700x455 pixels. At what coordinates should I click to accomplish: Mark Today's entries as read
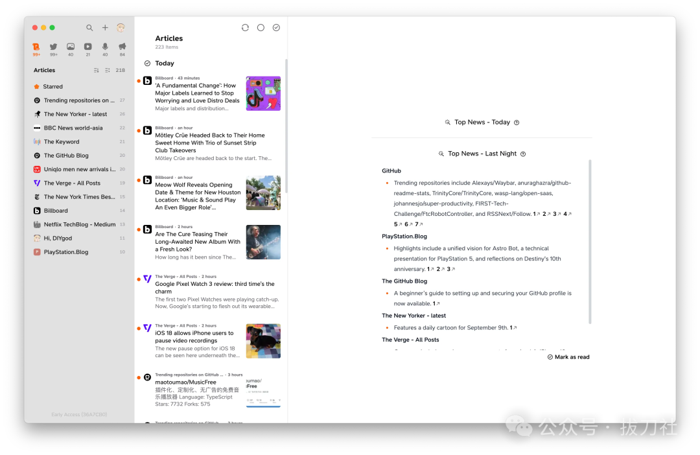coord(147,64)
